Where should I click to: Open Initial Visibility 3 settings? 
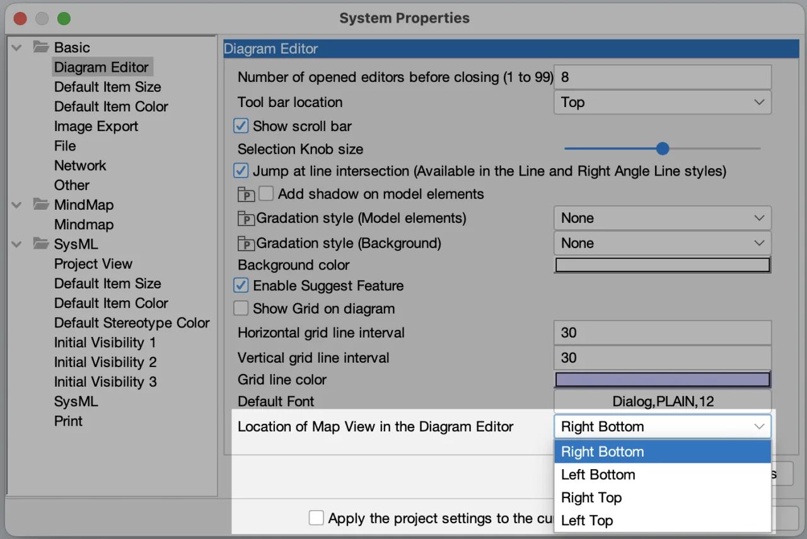click(105, 382)
